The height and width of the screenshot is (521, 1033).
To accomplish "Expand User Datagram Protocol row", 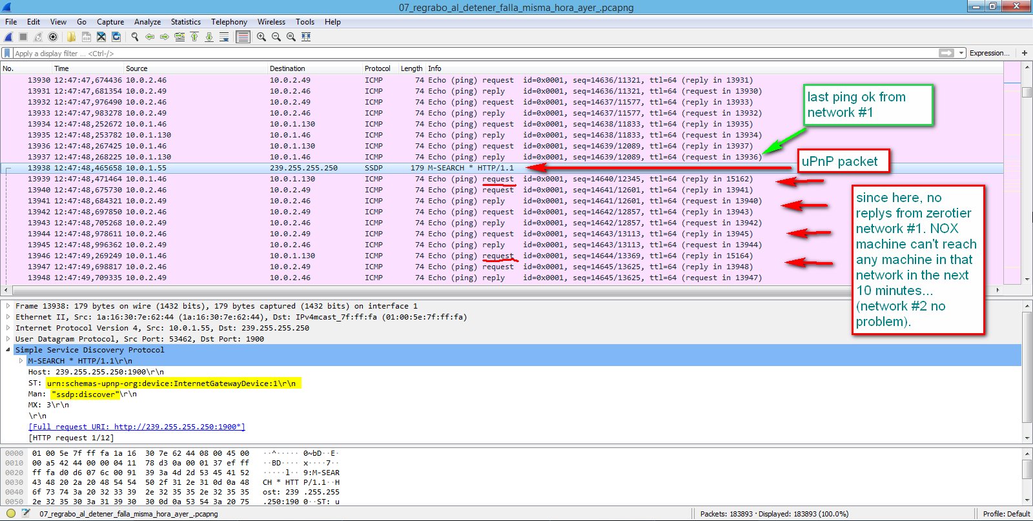I will [8, 339].
